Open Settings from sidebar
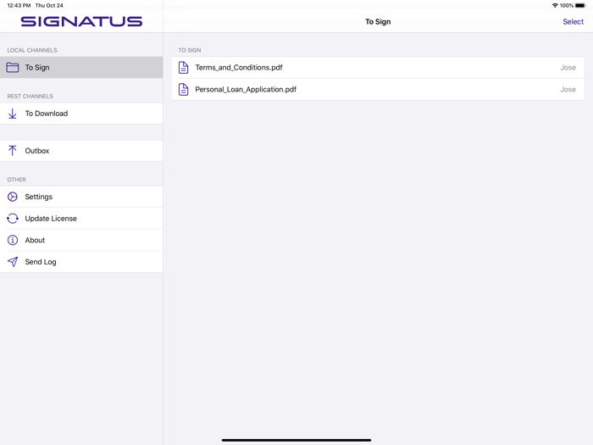This screenshot has width=593, height=445. 81,197
